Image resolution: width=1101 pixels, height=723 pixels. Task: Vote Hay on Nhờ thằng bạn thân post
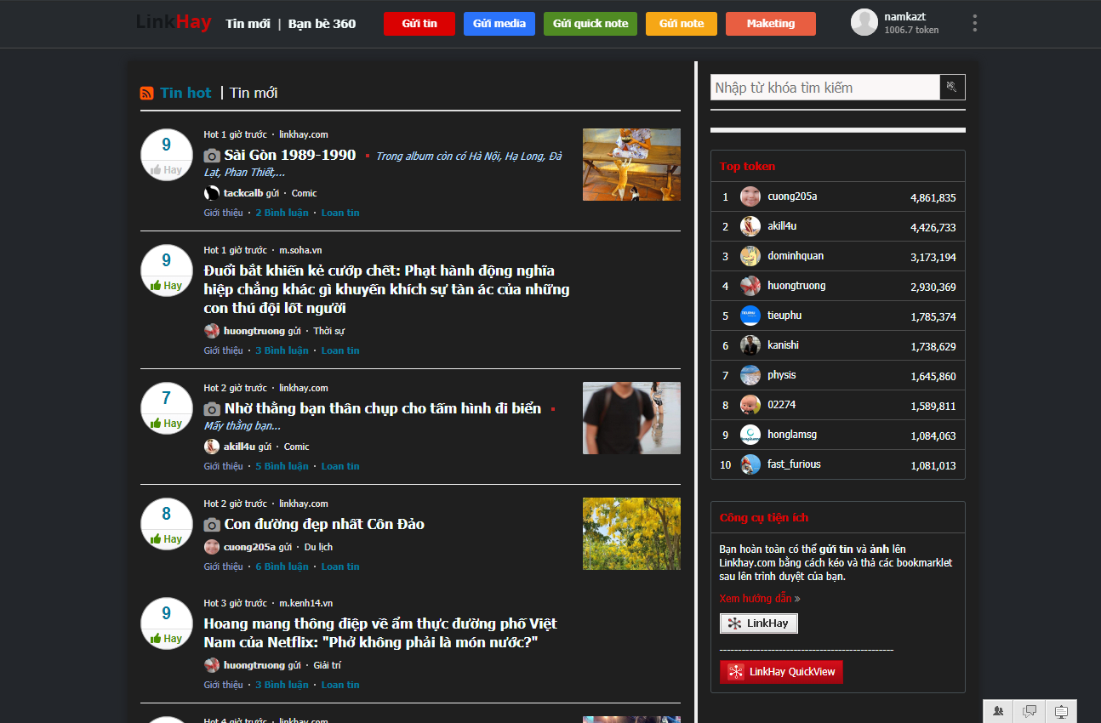[x=167, y=424]
